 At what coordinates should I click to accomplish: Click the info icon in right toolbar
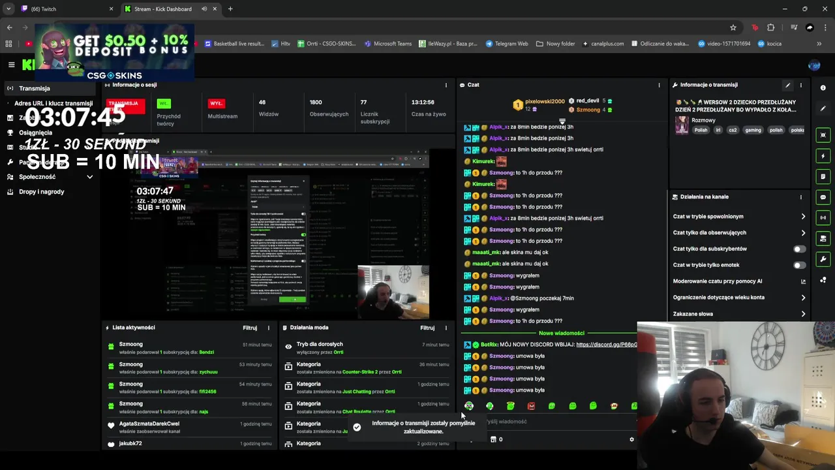click(x=823, y=87)
